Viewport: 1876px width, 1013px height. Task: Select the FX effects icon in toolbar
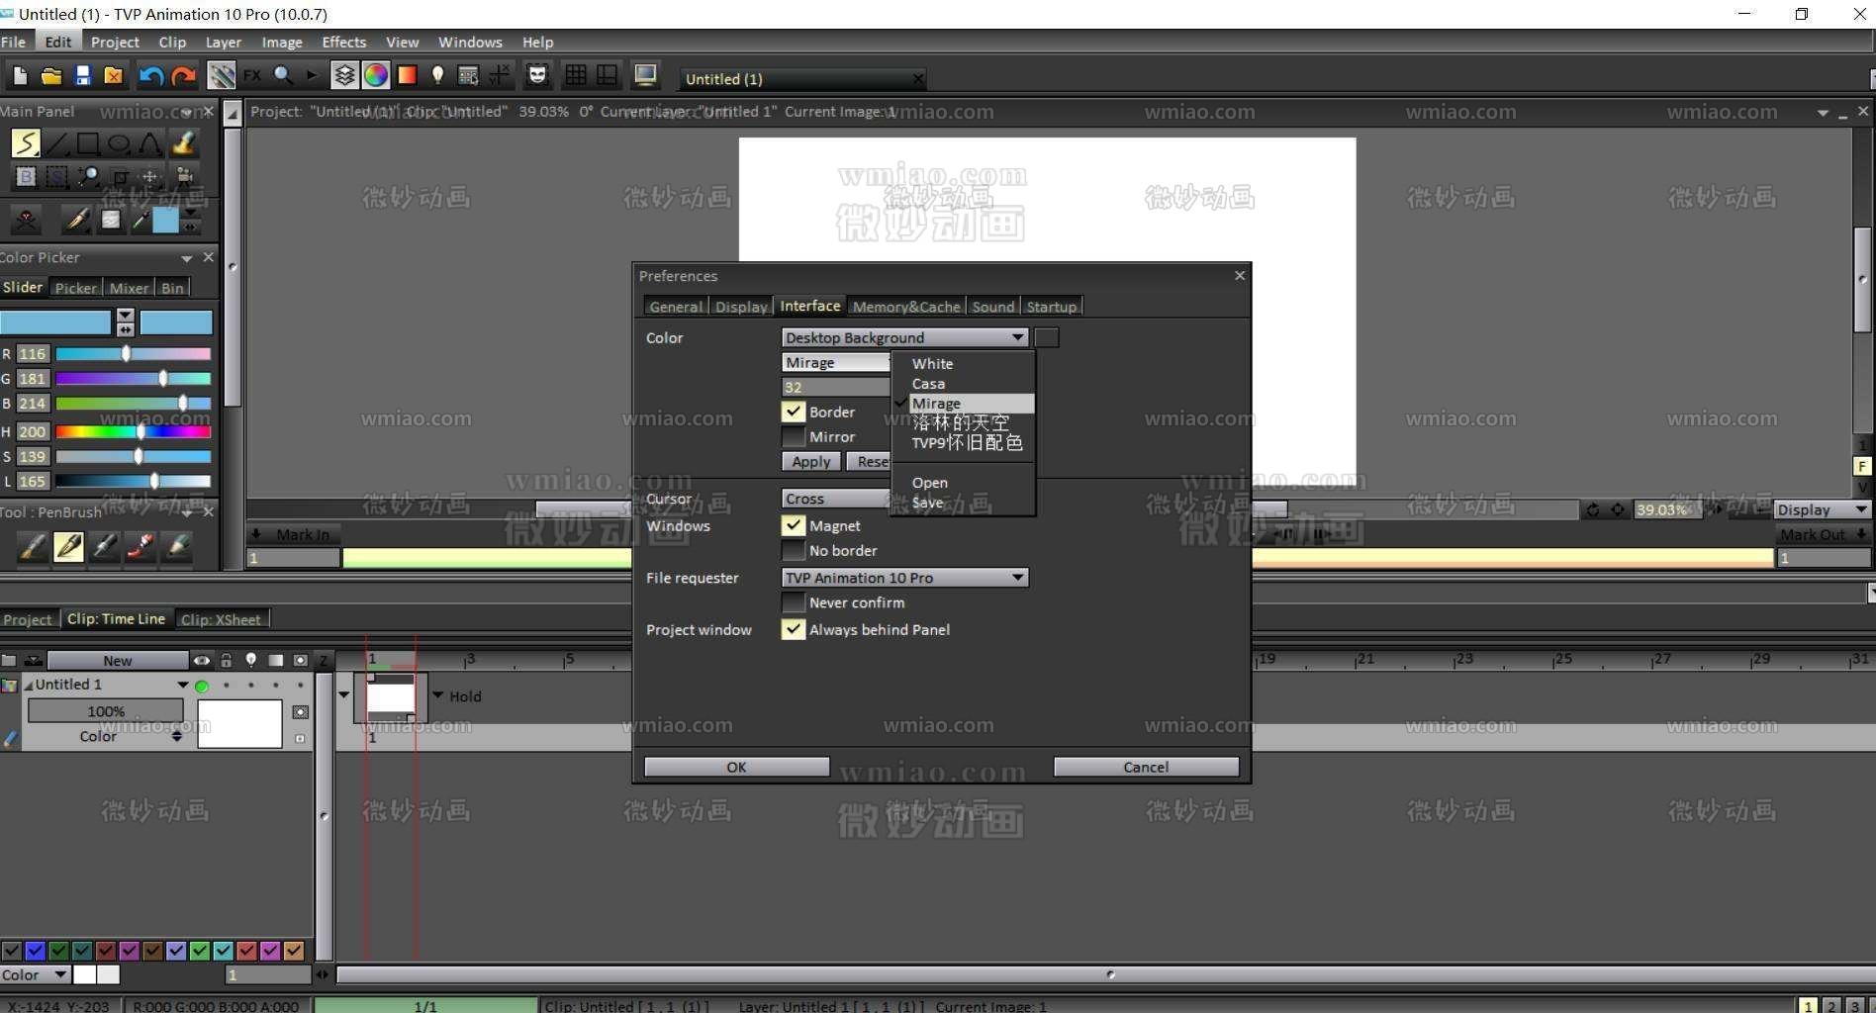252,75
